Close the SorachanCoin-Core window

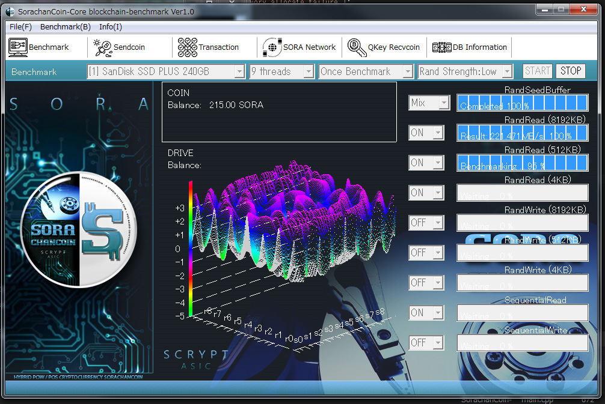tap(584, 9)
